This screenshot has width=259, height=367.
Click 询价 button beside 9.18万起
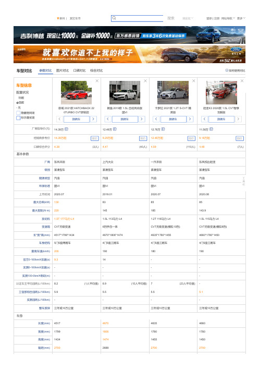point(240,138)
